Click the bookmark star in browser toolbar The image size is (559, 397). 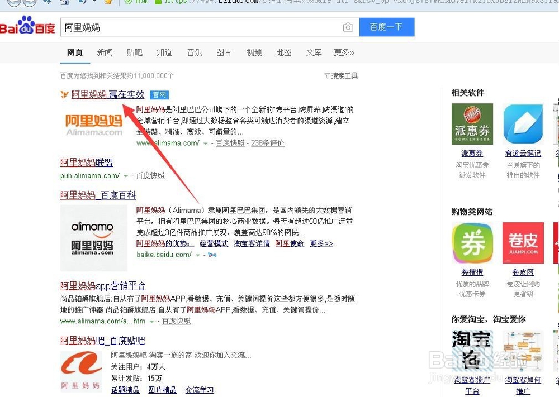pyautogui.click(x=108, y=2)
